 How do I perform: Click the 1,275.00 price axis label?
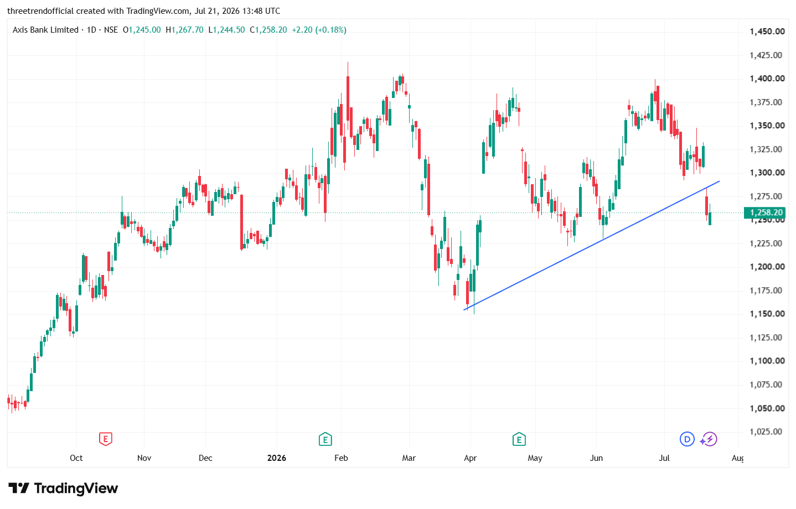pos(766,196)
